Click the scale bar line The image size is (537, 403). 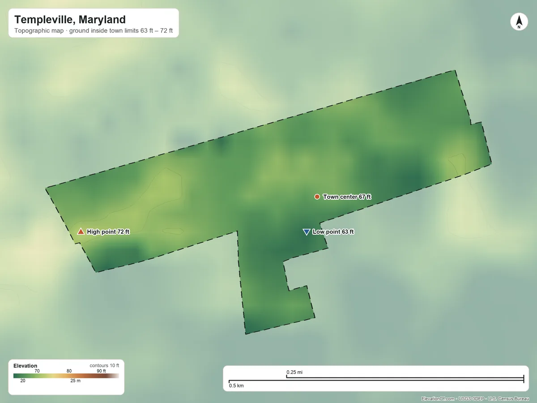tap(376, 380)
